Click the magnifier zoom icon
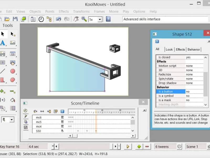Screen dimensions: 210x158 84,19
